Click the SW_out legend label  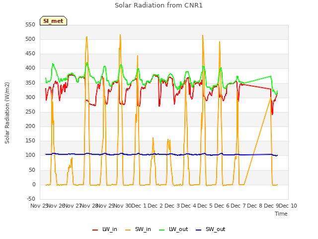(215, 229)
